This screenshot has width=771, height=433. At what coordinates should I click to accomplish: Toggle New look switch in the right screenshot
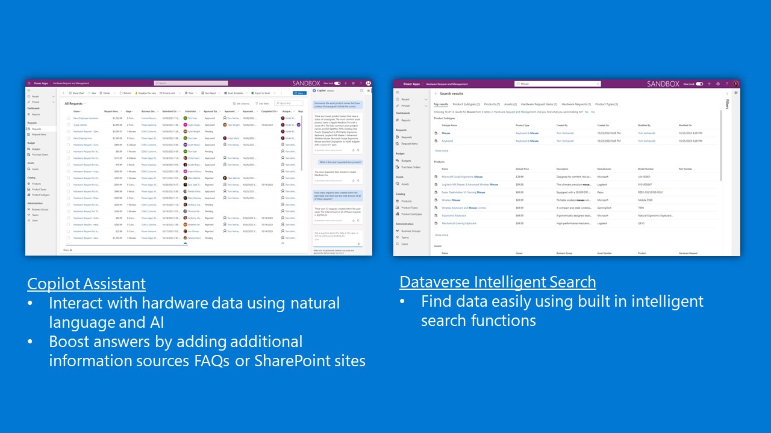coord(699,84)
